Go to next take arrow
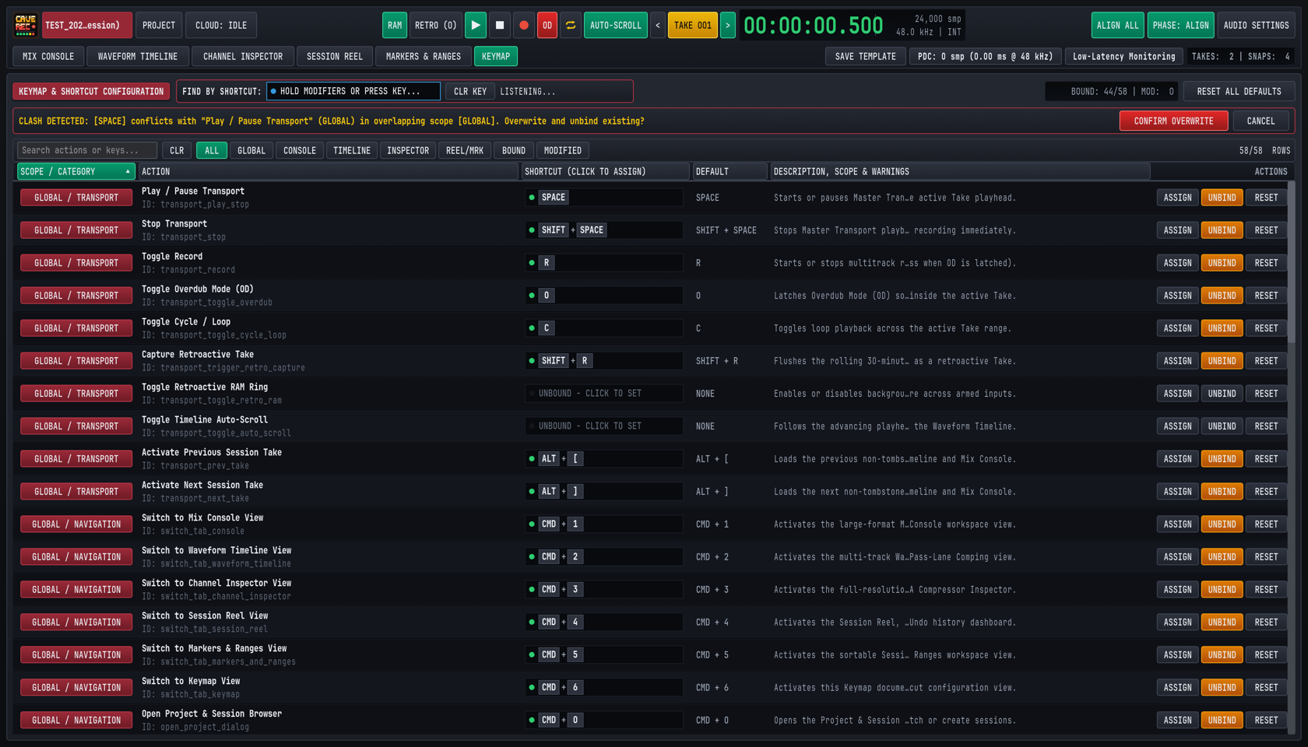 tap(728, 25)
